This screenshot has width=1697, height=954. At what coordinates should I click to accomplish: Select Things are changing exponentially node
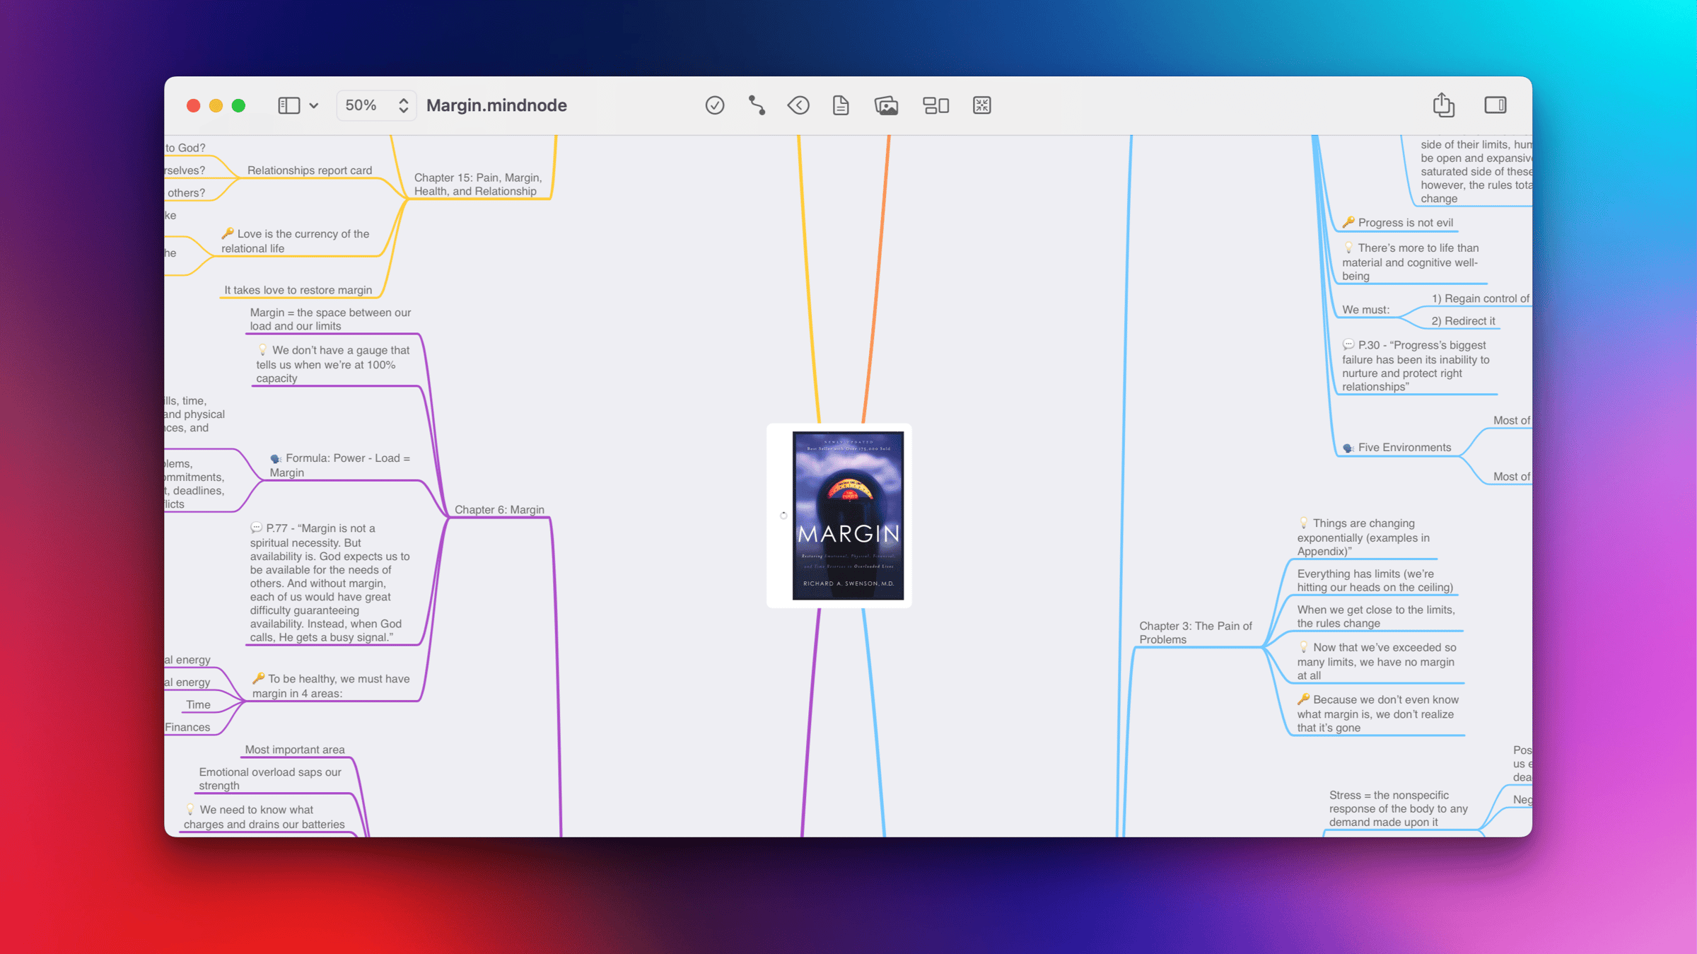point(1363,537)
